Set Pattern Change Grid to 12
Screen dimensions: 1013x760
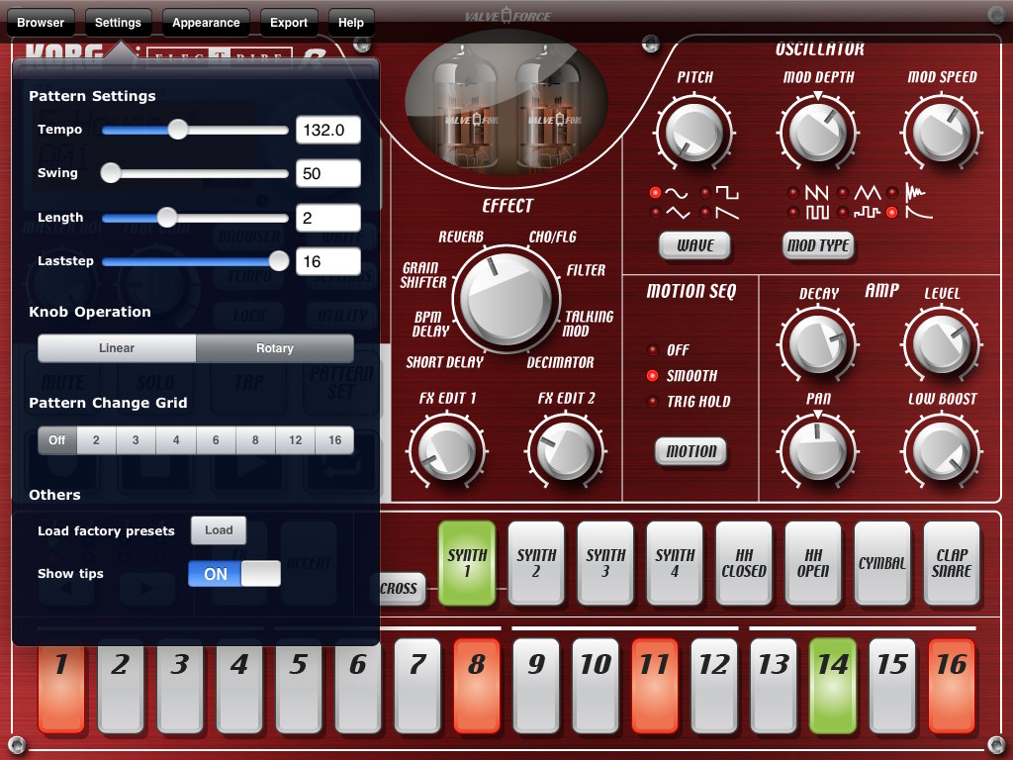coord(295,440)
